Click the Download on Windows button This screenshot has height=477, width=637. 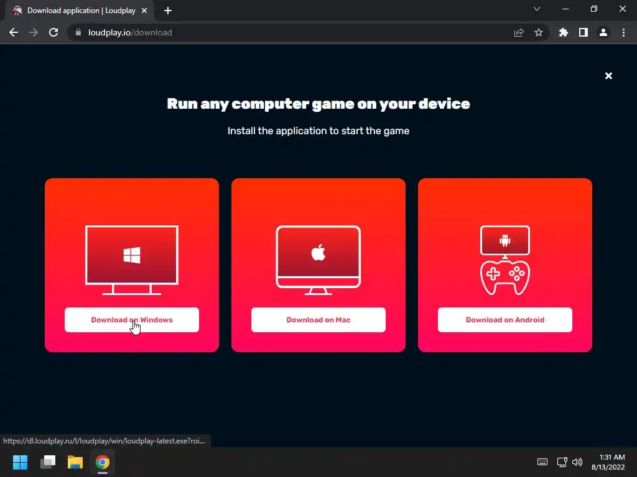point(132,320)
